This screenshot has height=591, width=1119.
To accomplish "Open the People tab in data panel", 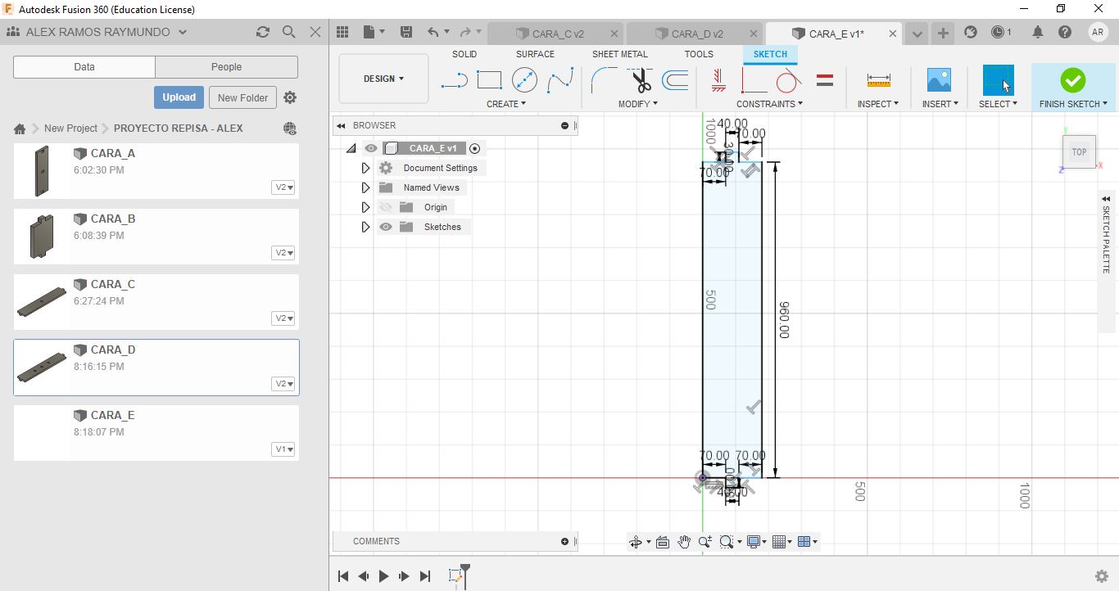I will click(226, 67).
